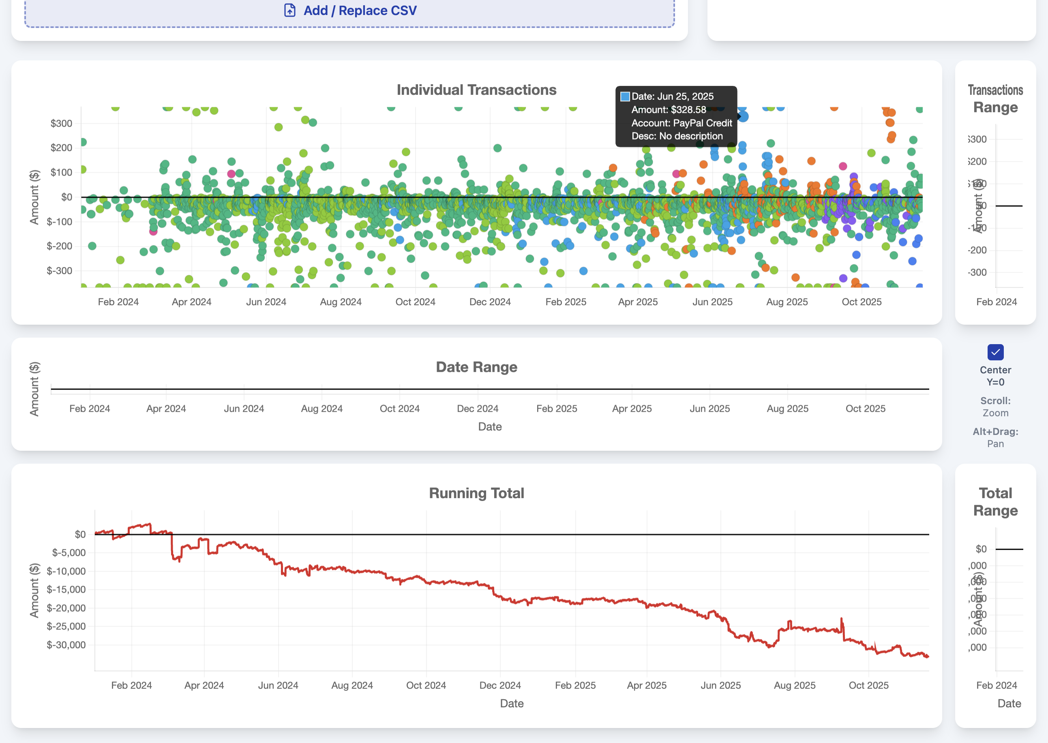The width and height of the screenshot is (1048, 743).
Task: Click the black zero line in Transactions Range chart
Action: [1009, 206]
